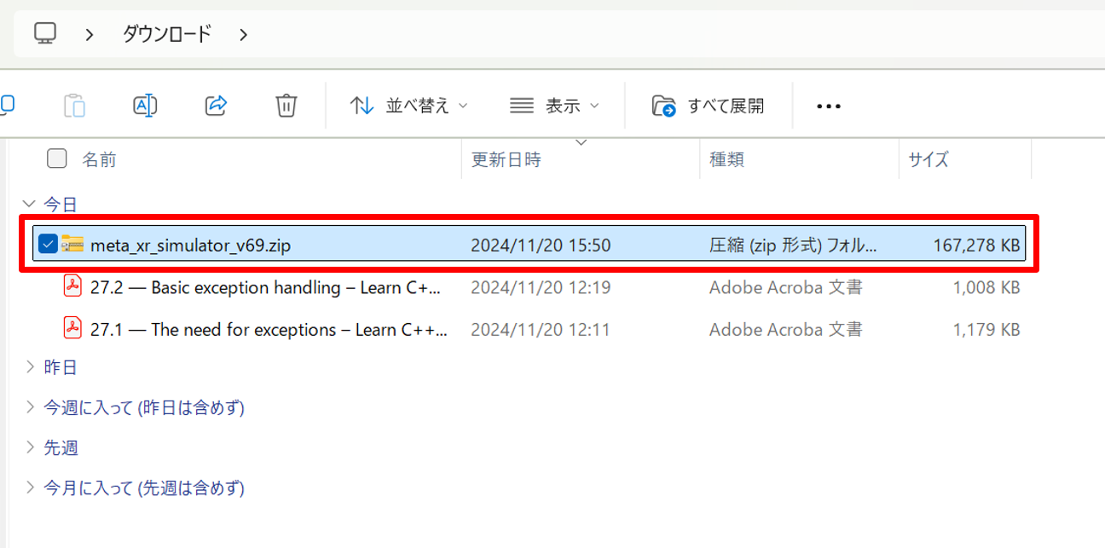Uncheck the meta_xr_simulator_v69.zip checkbox
Screen dimensions: 1105x548
48,245
